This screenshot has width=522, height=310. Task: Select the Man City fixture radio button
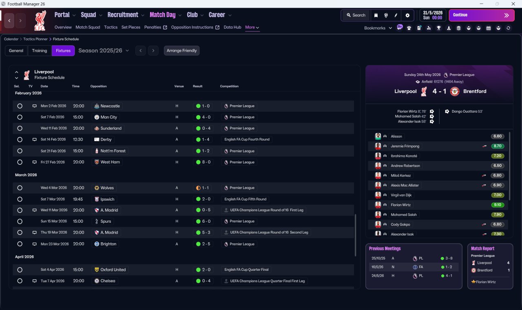[x=20, y=117]
